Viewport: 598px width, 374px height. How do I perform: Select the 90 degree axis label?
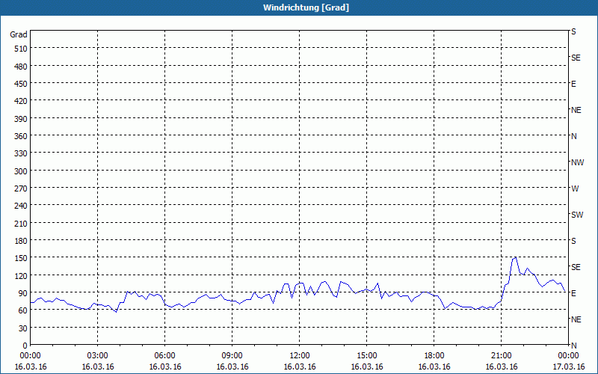click(x=23, y=293)
